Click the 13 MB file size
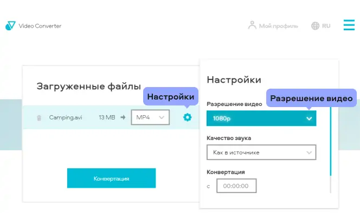Screen dimensions: 360x213 (x=107, y=117)
